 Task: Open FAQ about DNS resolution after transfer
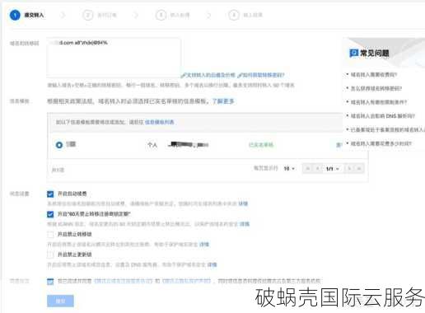pyautogui.click(x=383, y=116)
